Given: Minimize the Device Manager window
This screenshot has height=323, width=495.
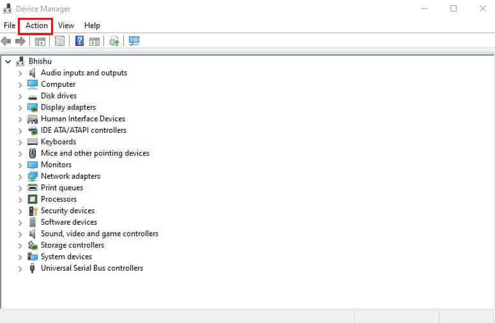Looking at the screenshot, I should tap(425, 8).
